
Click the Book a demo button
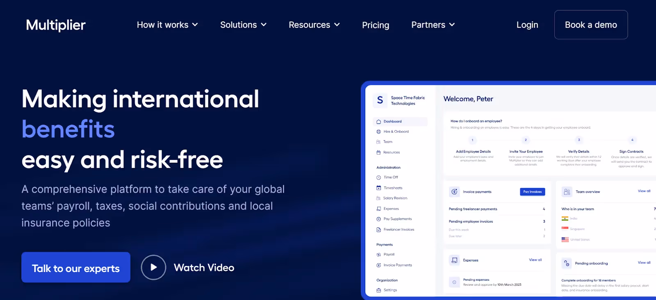click(x=591, y=25)
